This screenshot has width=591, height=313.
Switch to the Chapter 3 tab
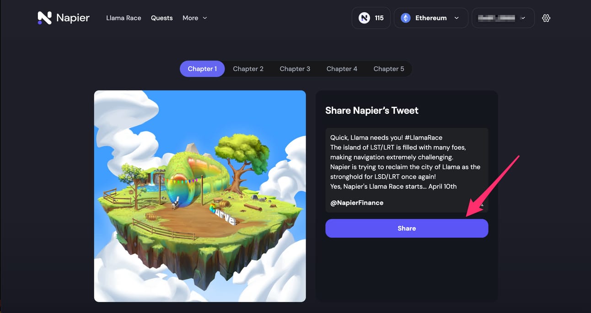click(x=295, y=69)
